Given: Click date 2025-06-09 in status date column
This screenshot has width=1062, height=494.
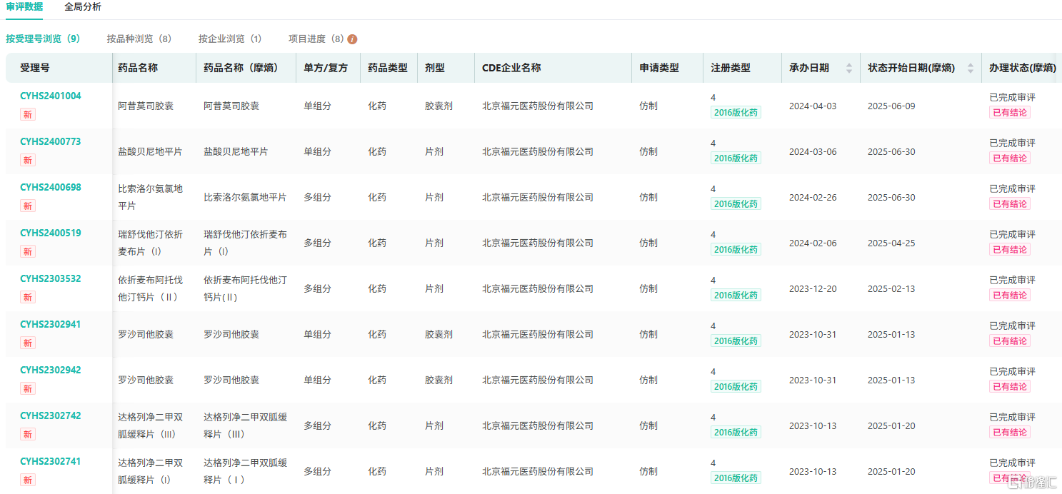Looking at the screenshot, I should tap(891, 106).
